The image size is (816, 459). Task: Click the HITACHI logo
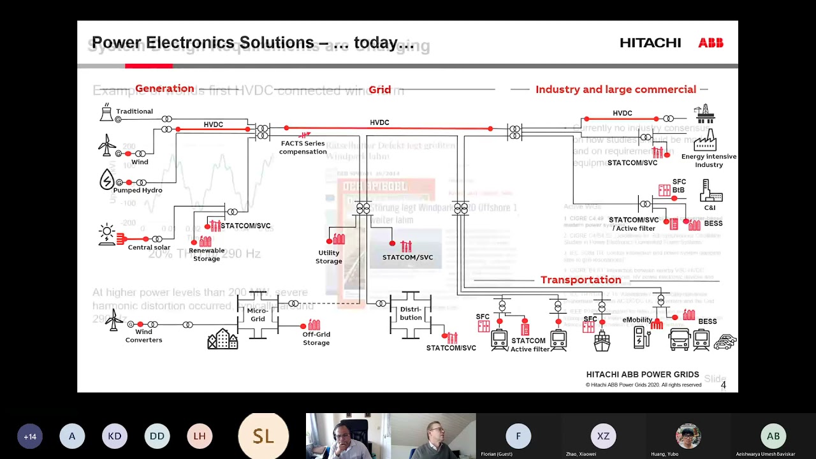click(650, 43)
